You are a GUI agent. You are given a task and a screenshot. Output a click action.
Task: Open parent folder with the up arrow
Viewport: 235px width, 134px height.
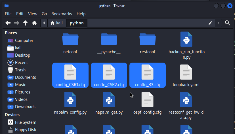(25, 23)
